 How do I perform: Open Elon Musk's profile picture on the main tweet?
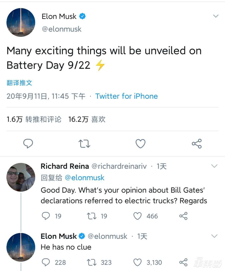[x=21, y=22]
